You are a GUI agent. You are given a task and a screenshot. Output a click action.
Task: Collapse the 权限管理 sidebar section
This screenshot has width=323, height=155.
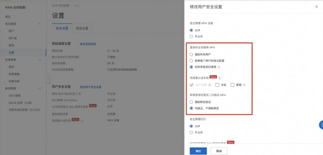[x=40, y=60]
